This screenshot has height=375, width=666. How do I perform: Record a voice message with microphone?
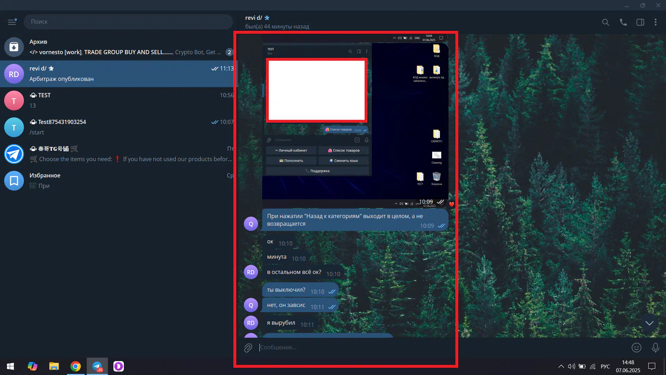(655, 348)
